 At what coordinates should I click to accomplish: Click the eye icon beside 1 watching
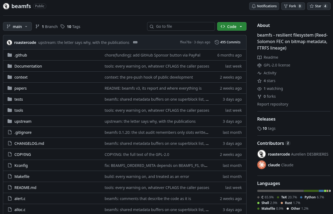pyautogui.click(x=259, y=89)
